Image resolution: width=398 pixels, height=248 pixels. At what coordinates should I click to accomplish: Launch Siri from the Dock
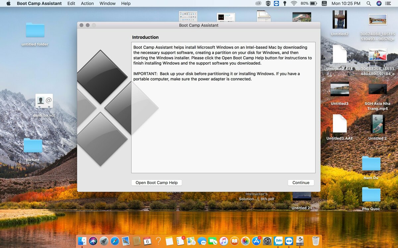click(93, 241)
